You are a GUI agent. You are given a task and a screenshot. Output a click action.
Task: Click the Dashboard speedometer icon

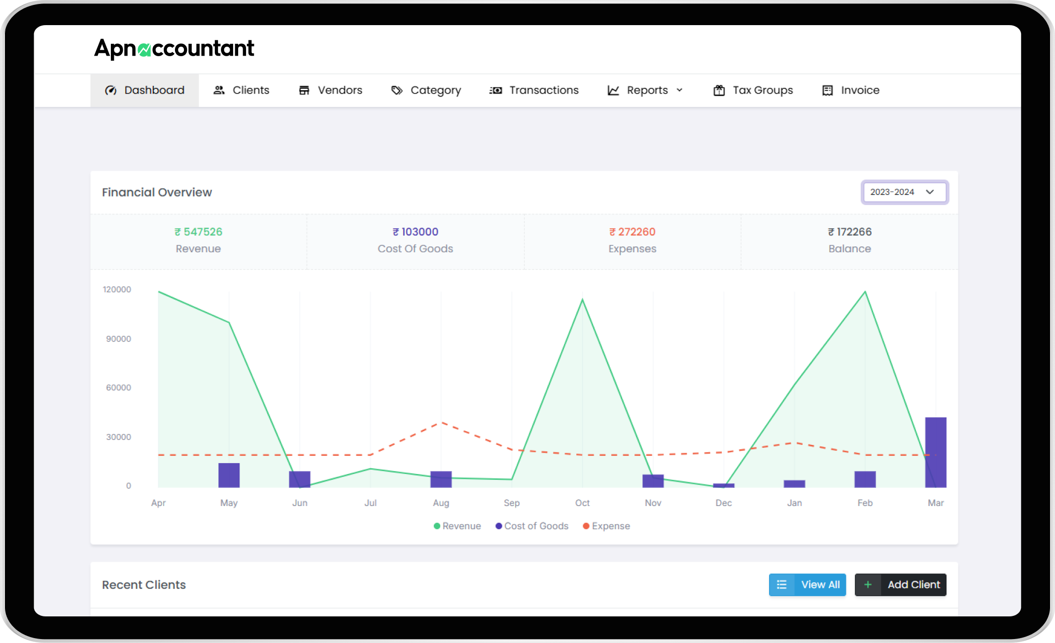pyautogui.click(x=111, y=90)
